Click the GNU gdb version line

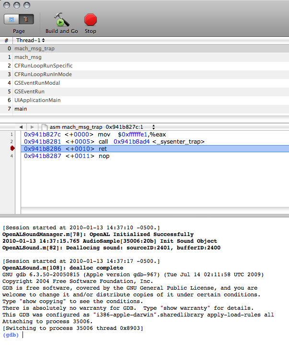click(133, 275)
